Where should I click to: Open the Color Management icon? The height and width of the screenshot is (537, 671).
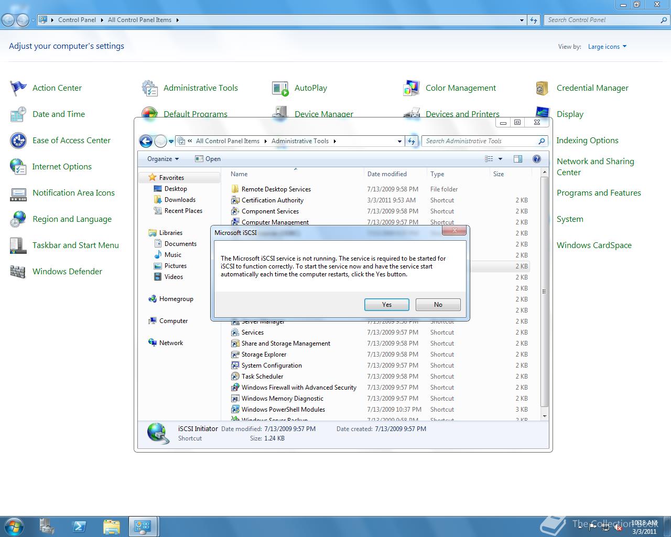[411, 88]
